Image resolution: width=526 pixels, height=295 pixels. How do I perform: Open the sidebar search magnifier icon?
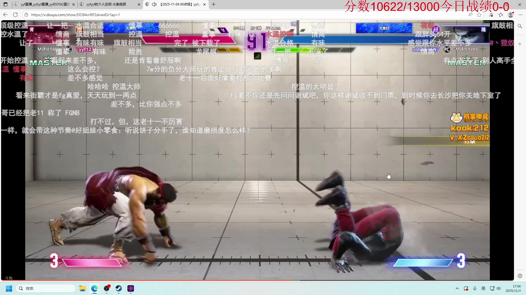(520, 26)
